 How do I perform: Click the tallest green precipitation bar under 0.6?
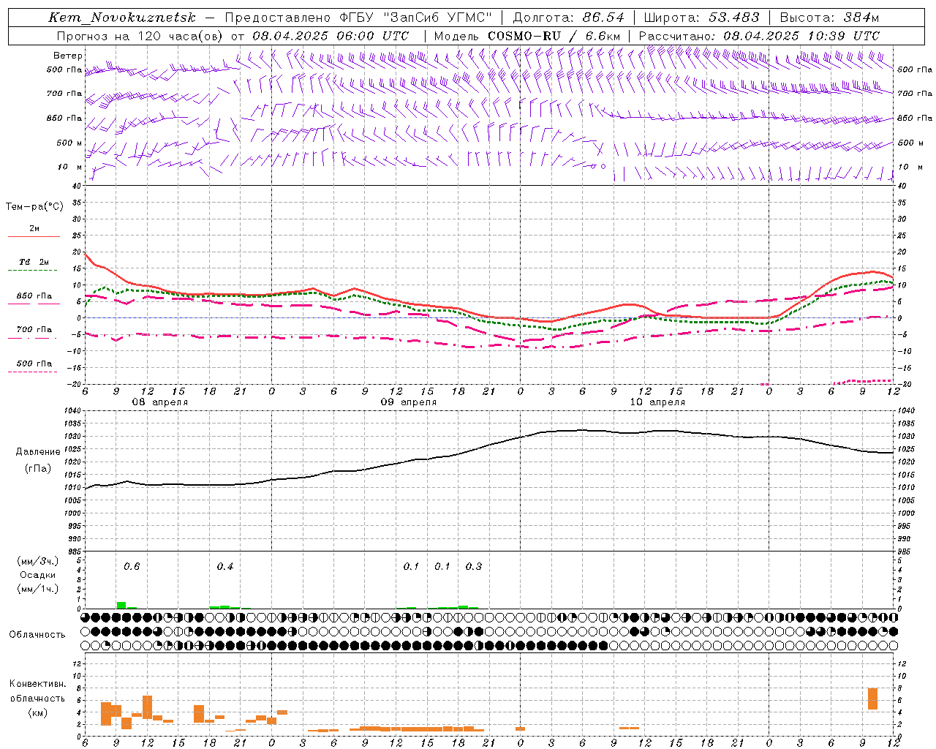pos(121,605)
